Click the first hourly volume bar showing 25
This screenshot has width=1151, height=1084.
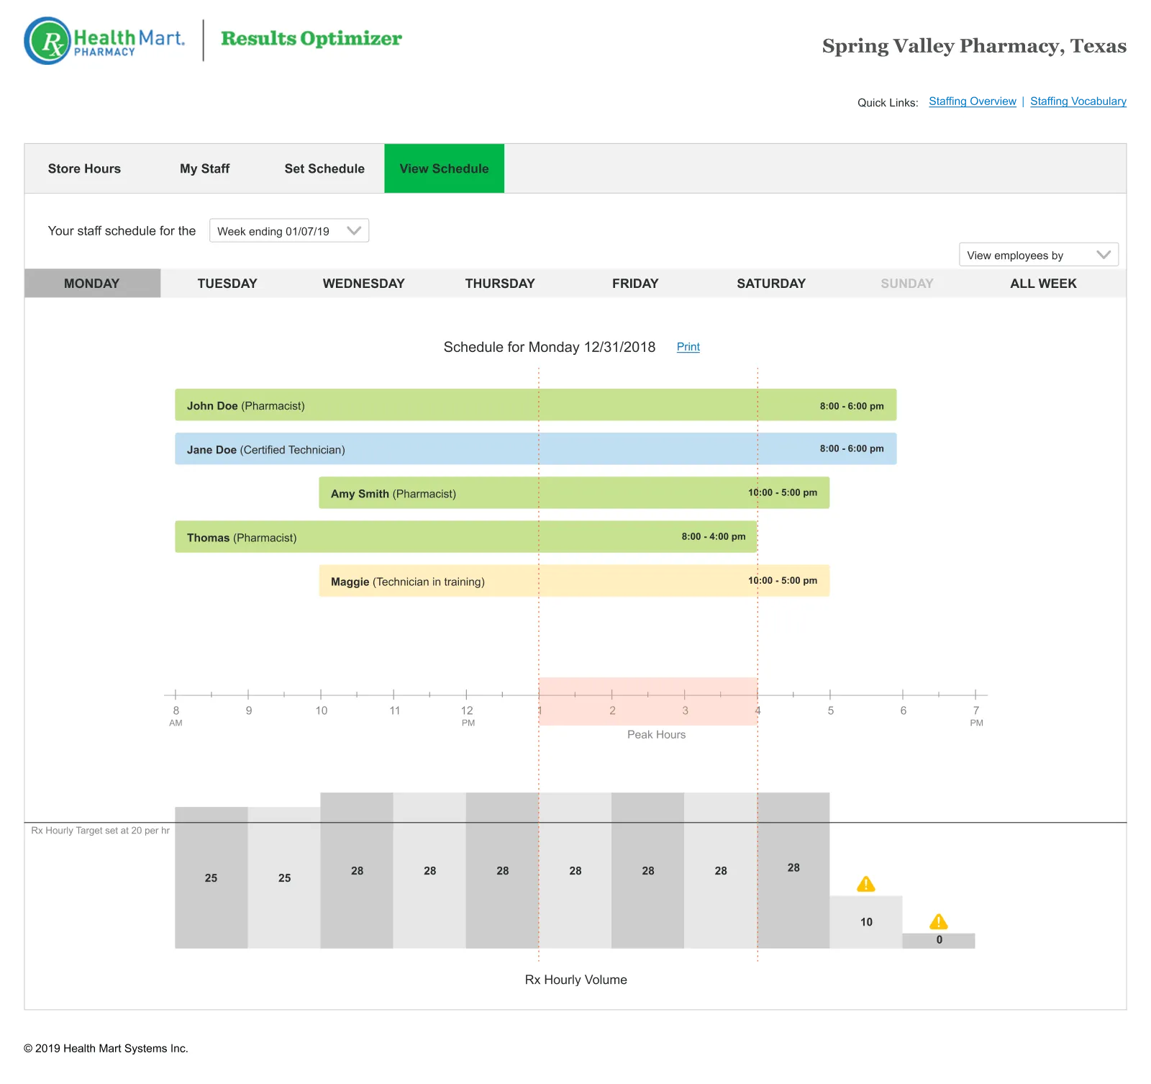(x=211, y=877)
